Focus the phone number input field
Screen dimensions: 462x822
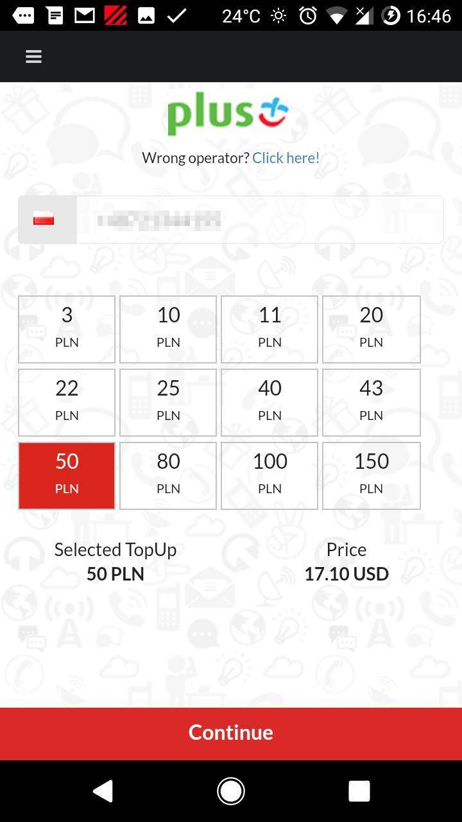260,220
